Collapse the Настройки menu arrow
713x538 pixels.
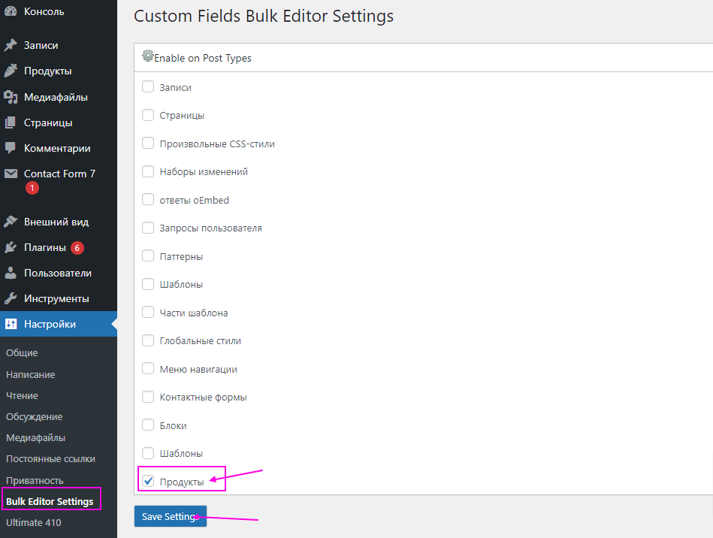pos(113,324)
